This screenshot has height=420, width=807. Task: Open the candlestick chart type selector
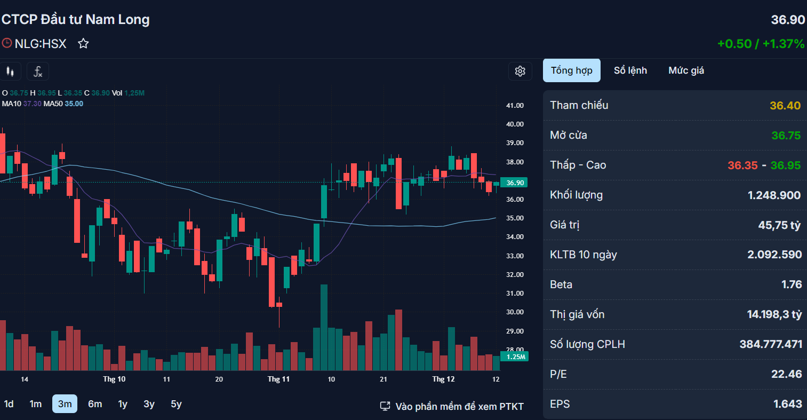click(10, 71)
